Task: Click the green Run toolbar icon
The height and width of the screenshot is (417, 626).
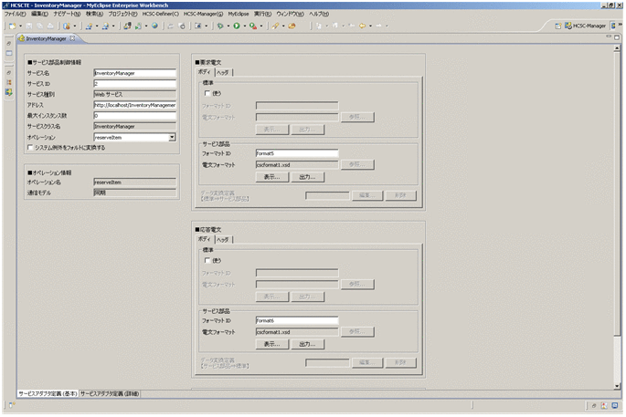Action: [x=235, y=26]
